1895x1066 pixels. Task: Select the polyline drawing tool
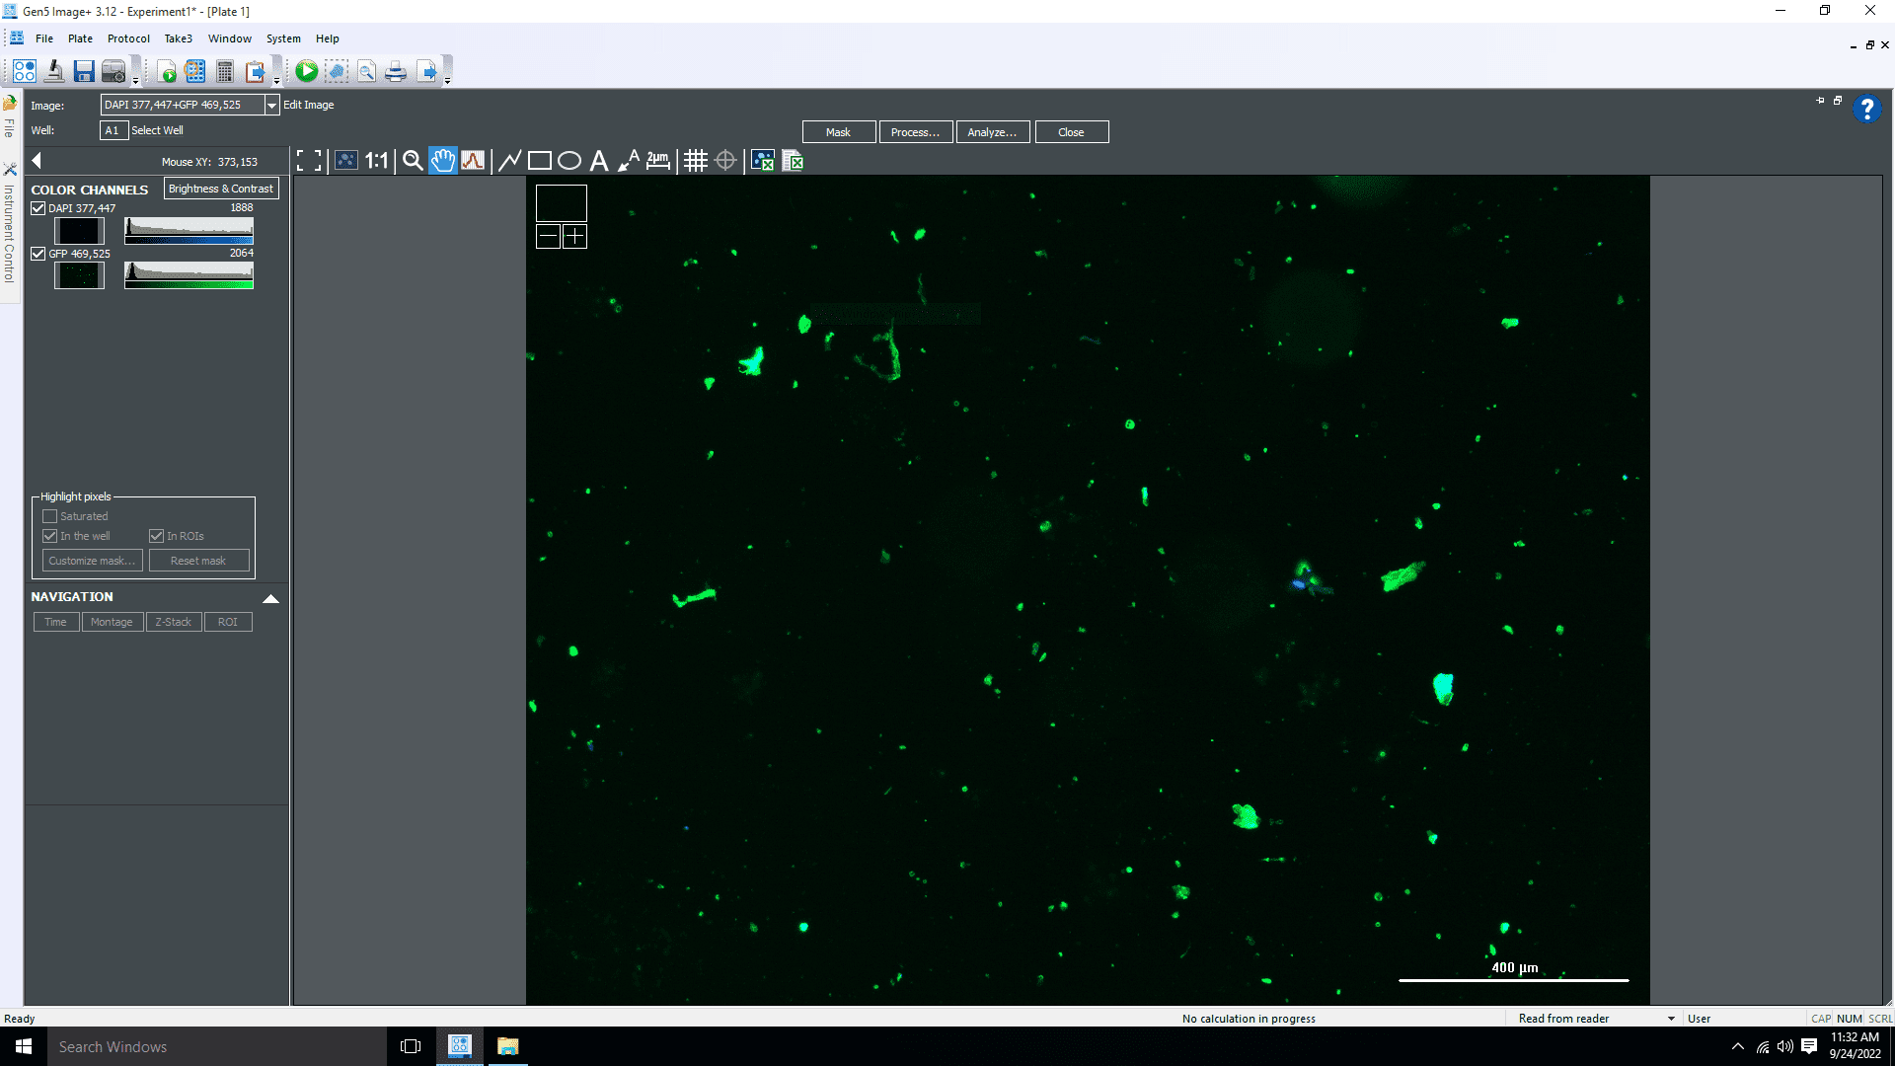click(509, 161)
